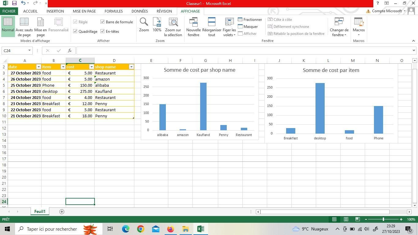Open the item column filter dropdown
Viewport: 418px width, 235px height.
63,67
